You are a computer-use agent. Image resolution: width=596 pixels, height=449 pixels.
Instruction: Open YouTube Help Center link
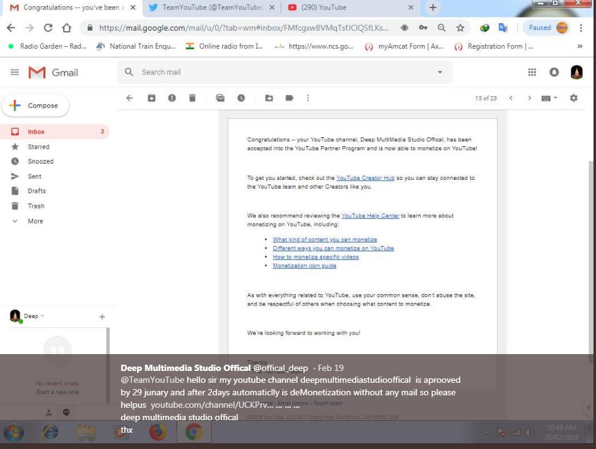(370, 215)
